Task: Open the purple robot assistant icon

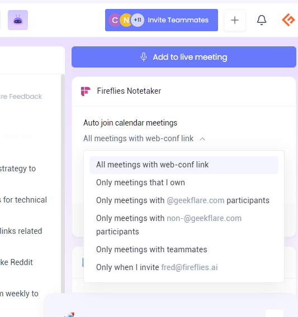Action: tap(18, 20)
